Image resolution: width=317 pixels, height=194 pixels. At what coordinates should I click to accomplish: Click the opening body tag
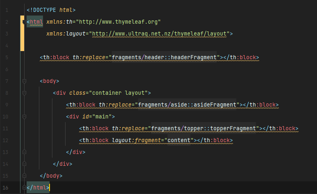point(50,81)
